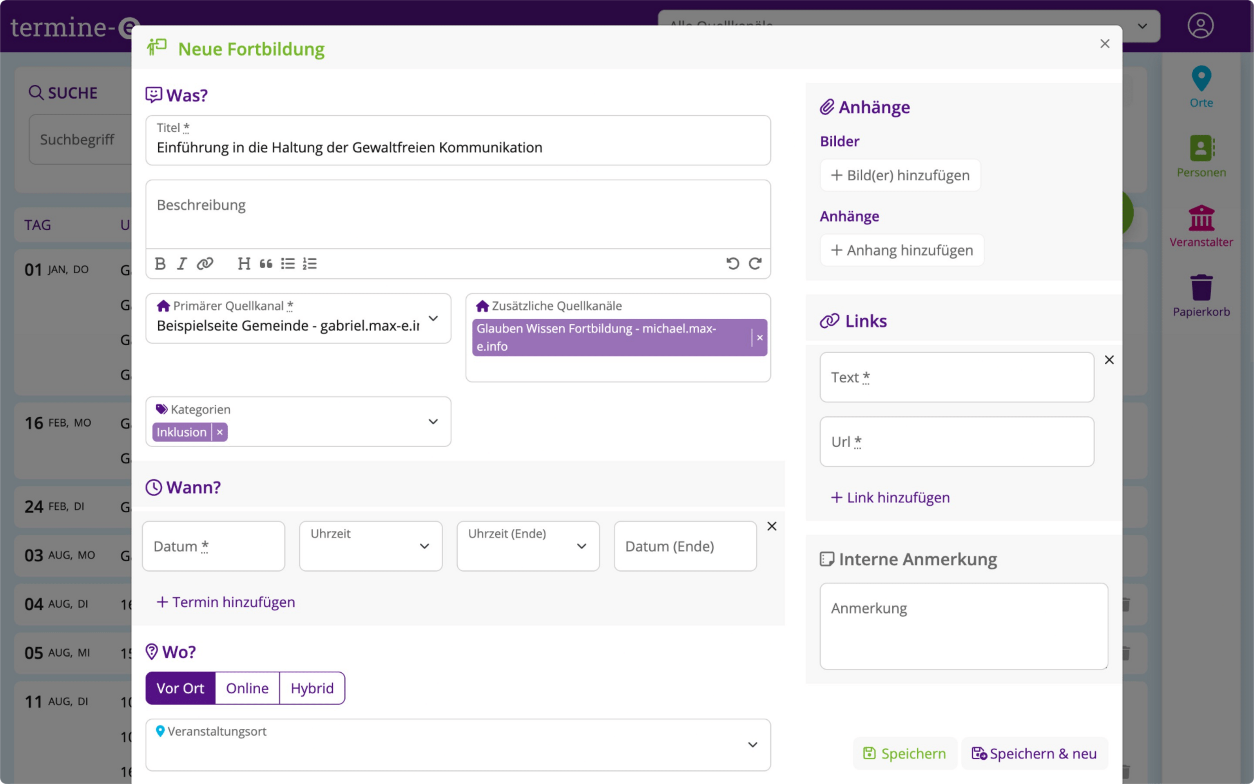Remove the Inklusion category tag

tap(220, 432)
